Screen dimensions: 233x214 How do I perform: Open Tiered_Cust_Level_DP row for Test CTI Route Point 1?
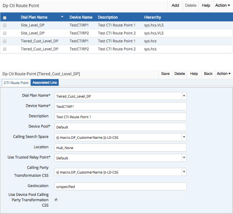tap(116, 41)
